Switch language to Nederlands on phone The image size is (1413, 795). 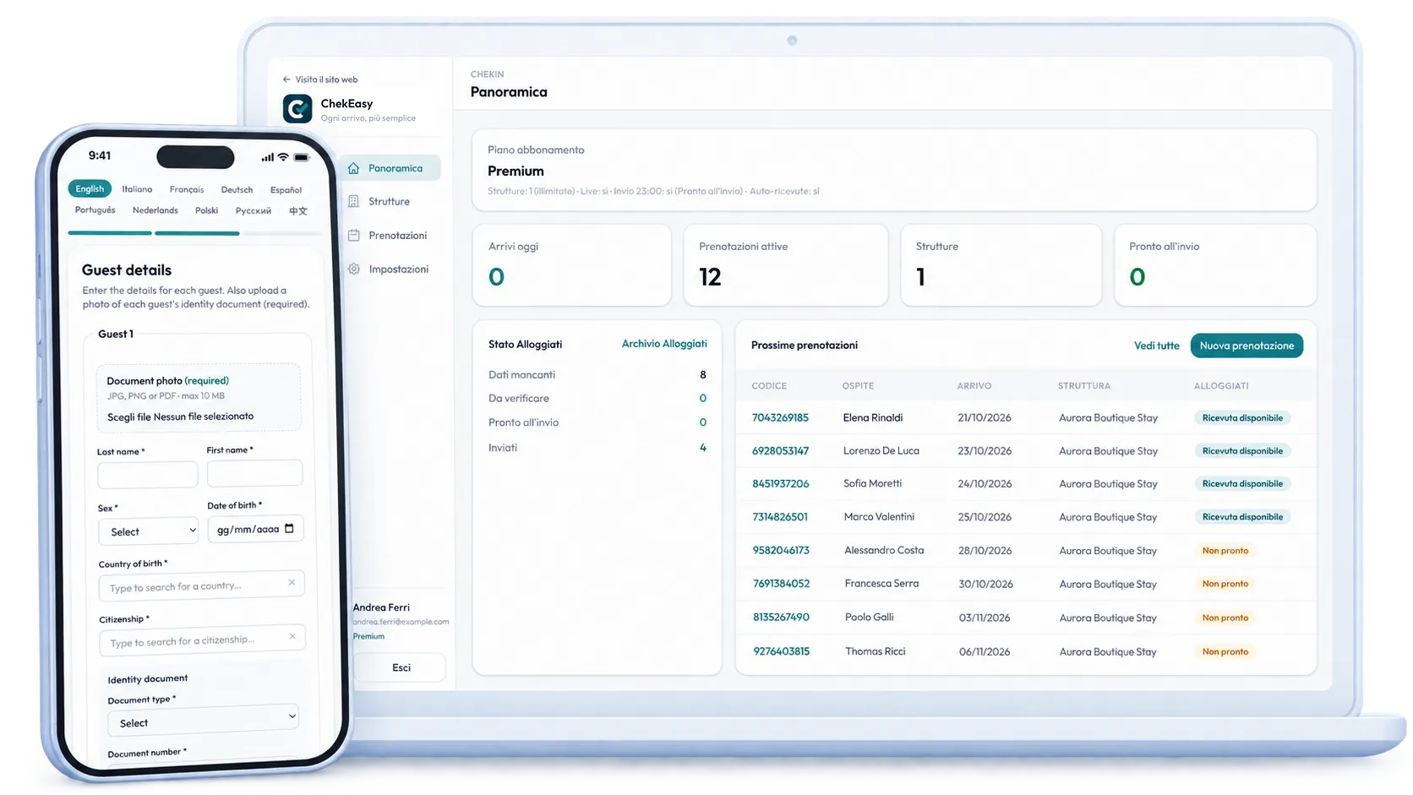coord(155,210)
